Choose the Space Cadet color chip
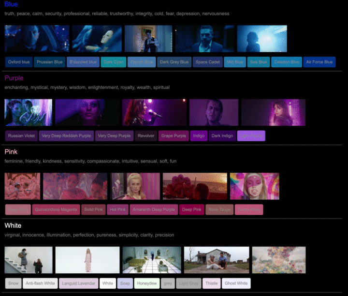Screen dimensions: 348x296 click(207, 62)
